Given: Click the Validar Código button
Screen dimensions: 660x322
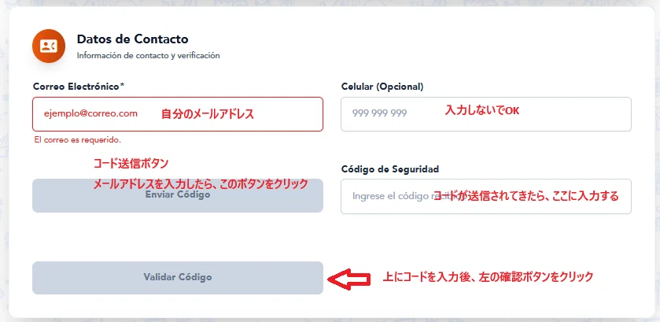Looking at the screenshot, I should (178, 278).
